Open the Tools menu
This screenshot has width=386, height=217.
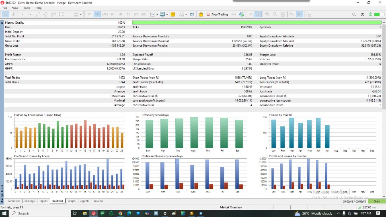[27, 8]
